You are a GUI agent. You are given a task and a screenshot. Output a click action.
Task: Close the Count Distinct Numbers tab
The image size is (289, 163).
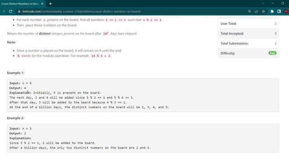[42, 4]
